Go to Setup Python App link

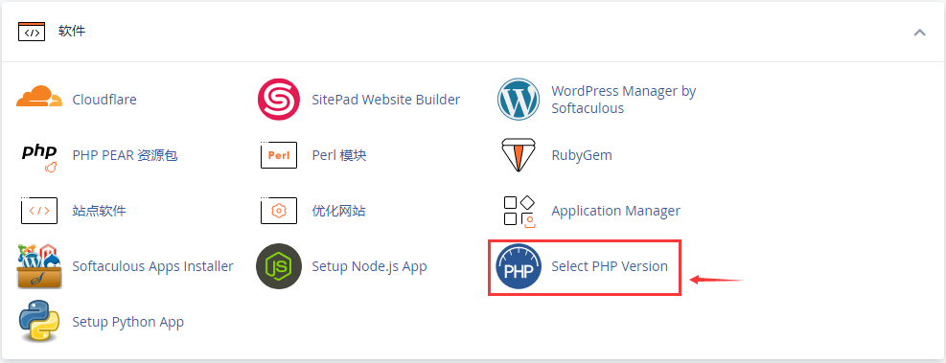coord(127,322)
